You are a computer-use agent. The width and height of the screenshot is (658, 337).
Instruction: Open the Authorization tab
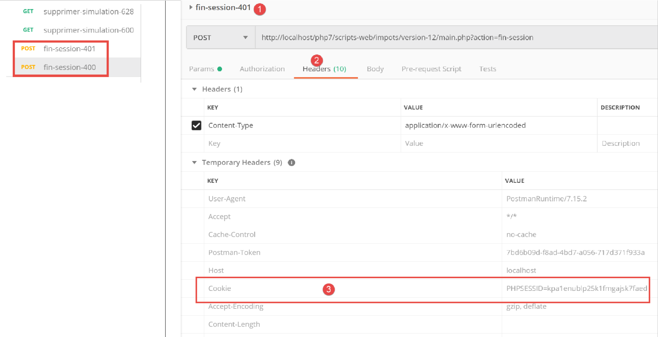(262, 69)
